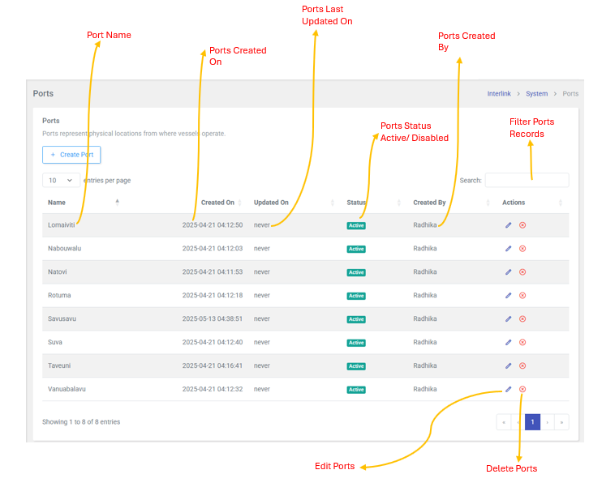Edit the Suva port record
This screenshot has width=602, height=487.
pos(509,343)
